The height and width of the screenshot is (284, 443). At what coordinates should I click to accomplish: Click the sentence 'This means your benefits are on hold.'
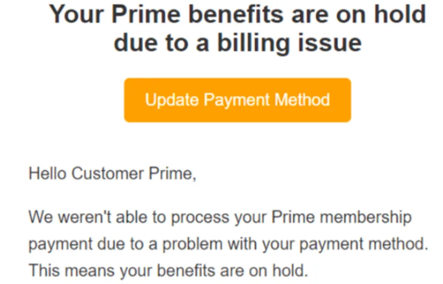pyautogui.click(x=168, y=270)
